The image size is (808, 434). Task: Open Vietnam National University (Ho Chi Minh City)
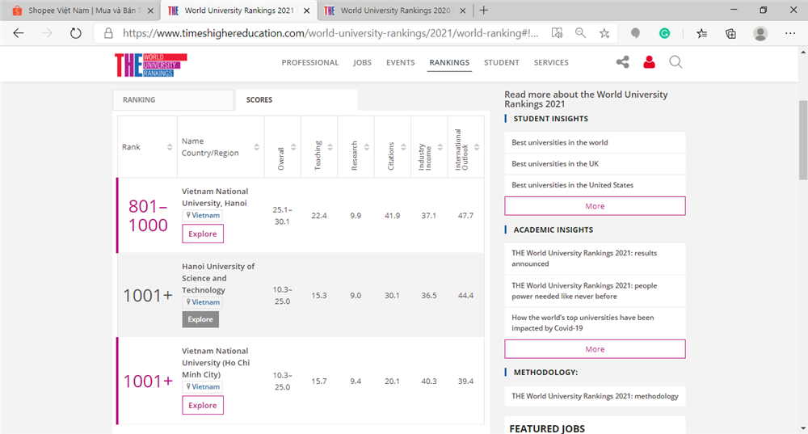216,363
